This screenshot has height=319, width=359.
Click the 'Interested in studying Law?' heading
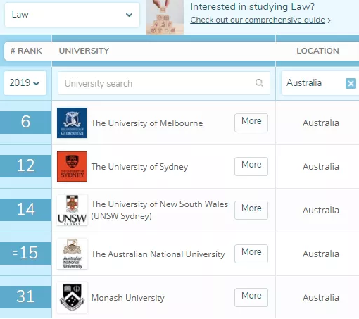tap(252, 6)
